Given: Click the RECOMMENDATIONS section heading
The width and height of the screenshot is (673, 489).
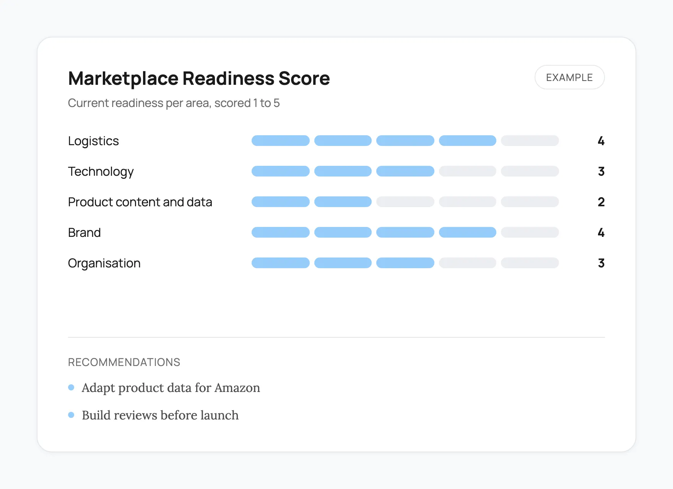Looking at the screenshot, I should tap(124, 362).
